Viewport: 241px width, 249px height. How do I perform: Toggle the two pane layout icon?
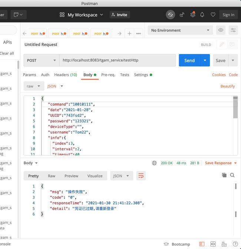[213, 244]
